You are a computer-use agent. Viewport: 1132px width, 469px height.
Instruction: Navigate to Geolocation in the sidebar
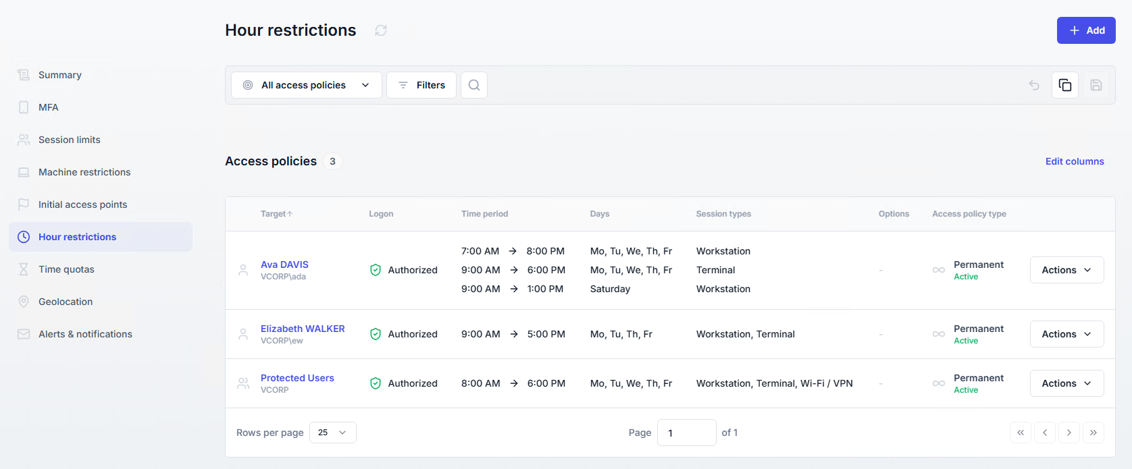coord(66,302)
